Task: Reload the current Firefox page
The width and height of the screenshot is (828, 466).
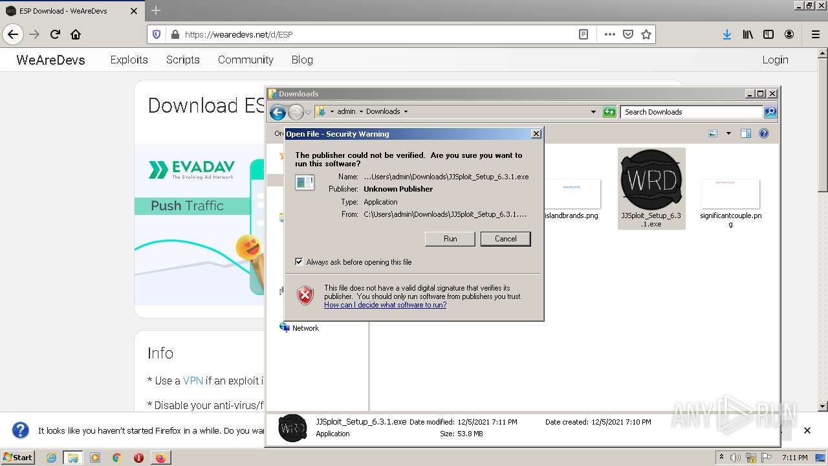Action: 55,34
